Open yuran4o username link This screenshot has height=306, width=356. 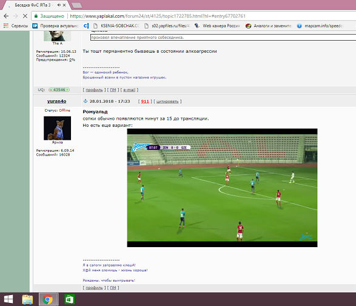click(x=57, y=101)
